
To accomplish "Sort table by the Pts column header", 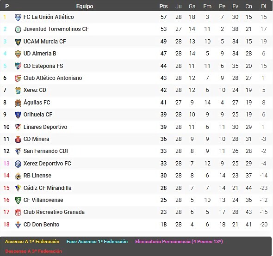I will click(x=163, y=6).
